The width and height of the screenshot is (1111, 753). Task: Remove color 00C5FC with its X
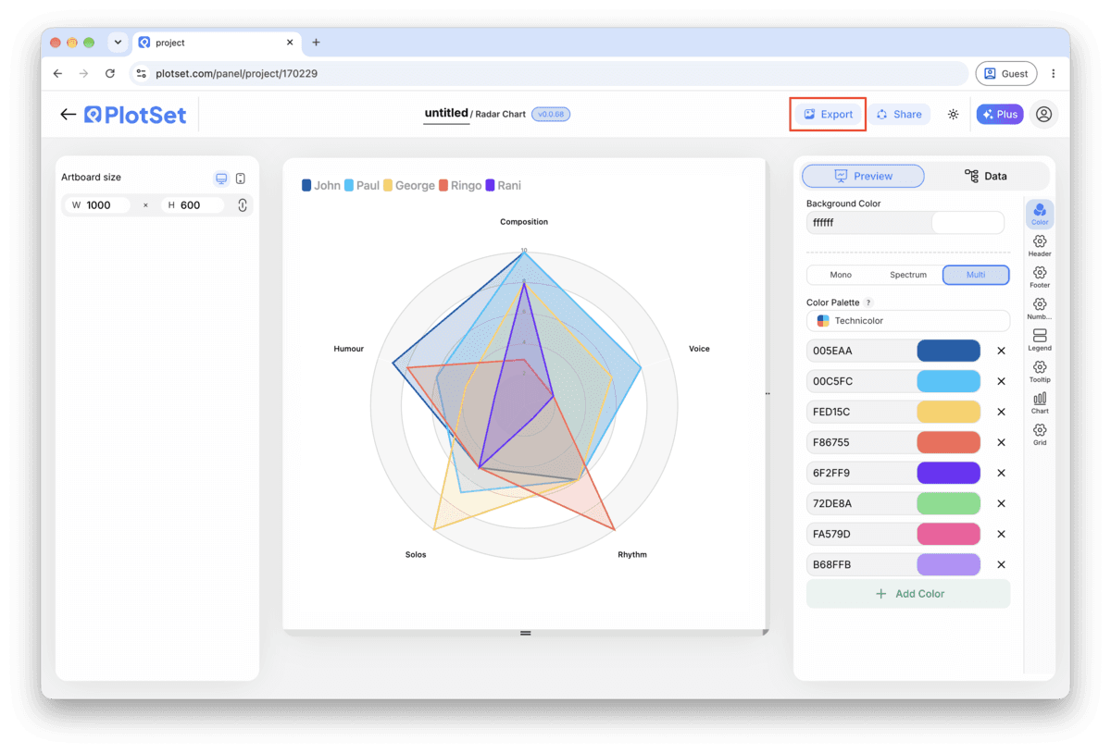1001,381
